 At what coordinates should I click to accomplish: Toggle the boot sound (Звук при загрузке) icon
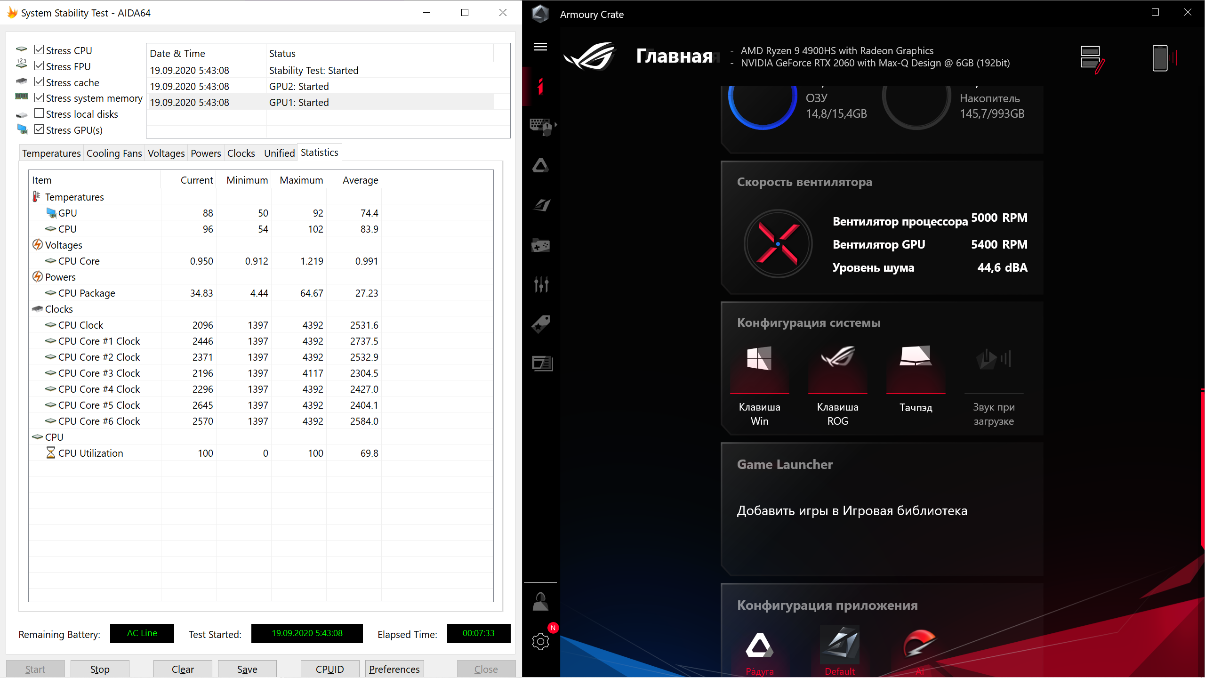(994, 359)
